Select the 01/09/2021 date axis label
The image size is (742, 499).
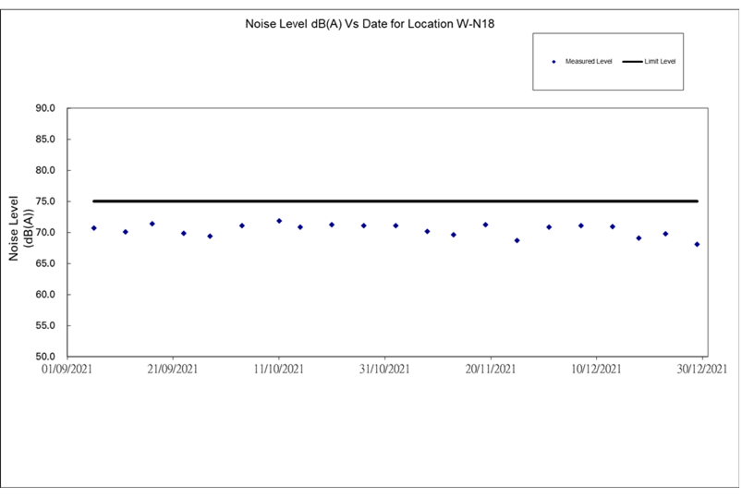coord(67,370)
